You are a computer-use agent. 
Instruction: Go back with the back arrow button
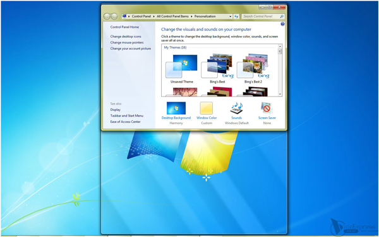coord(107,16)
